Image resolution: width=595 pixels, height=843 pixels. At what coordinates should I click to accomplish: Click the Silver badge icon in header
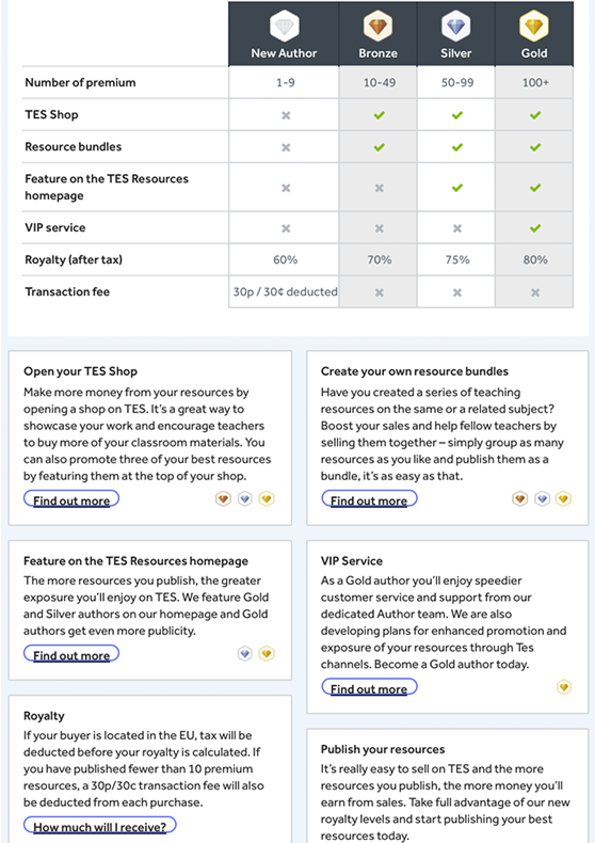point(456,26)
